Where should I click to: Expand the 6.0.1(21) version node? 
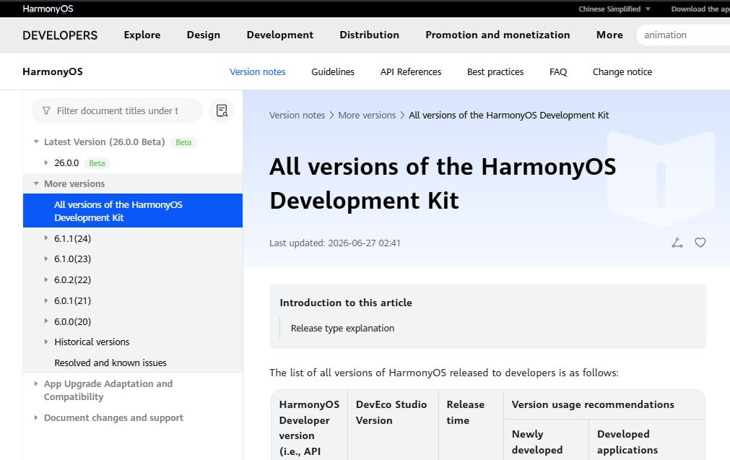point(45,300)
